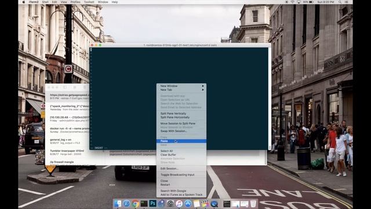Click the battery status icon
Viewport: 371px width, 209px height.
[311, 2]
